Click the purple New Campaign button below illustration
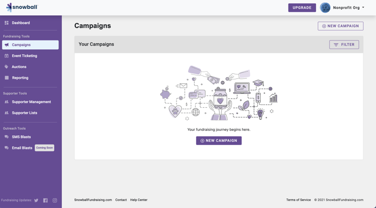376x208 pixels. pos(219,141)
